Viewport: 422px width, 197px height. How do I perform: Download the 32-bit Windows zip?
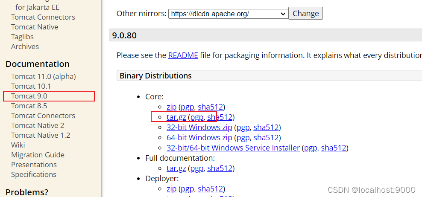[x=199, y=127]
